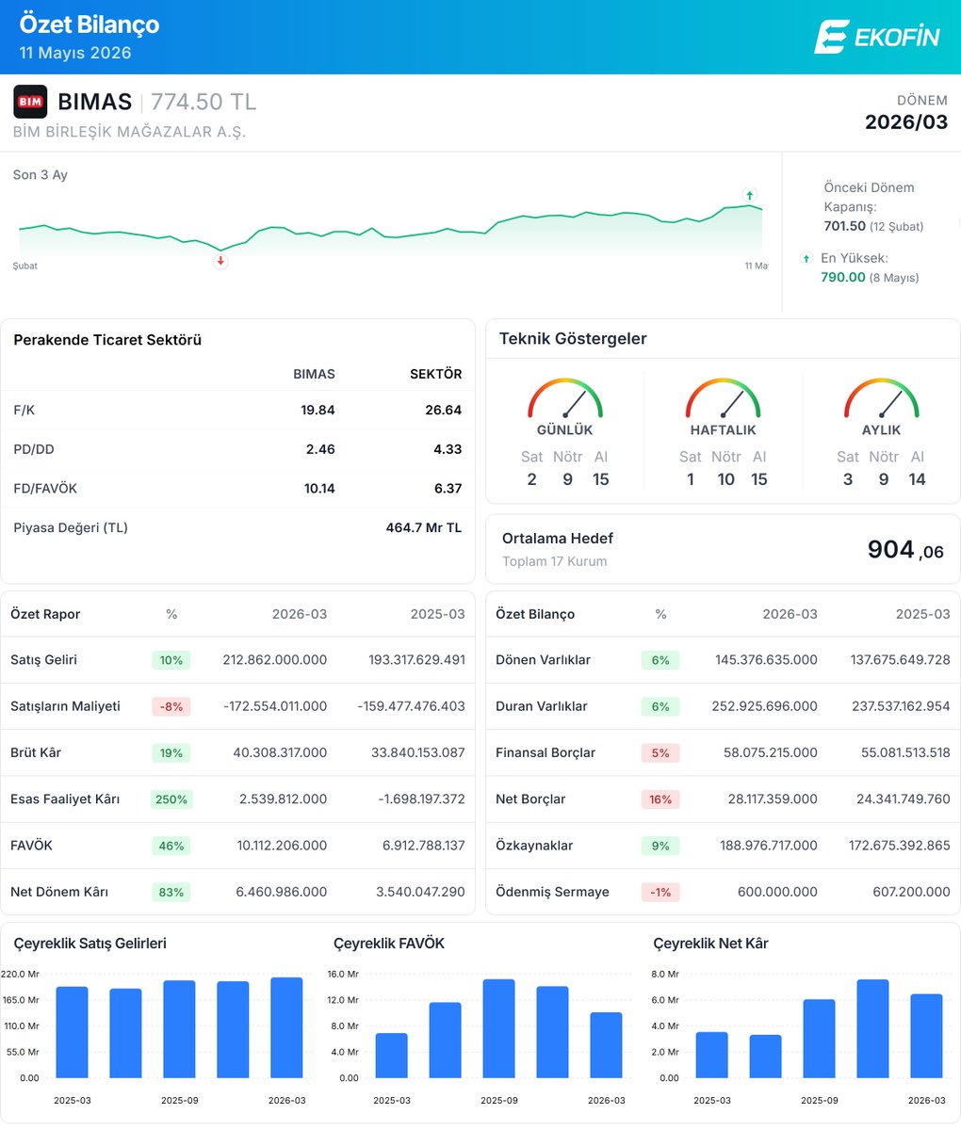
Task: Click the GÜNLÜK gauge indicator
Action: click(x=564, y=398)
